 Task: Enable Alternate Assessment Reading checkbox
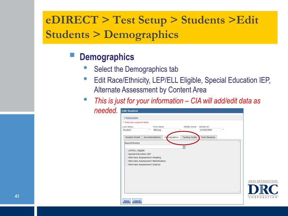pyautogui.click(x=126, y=157)
